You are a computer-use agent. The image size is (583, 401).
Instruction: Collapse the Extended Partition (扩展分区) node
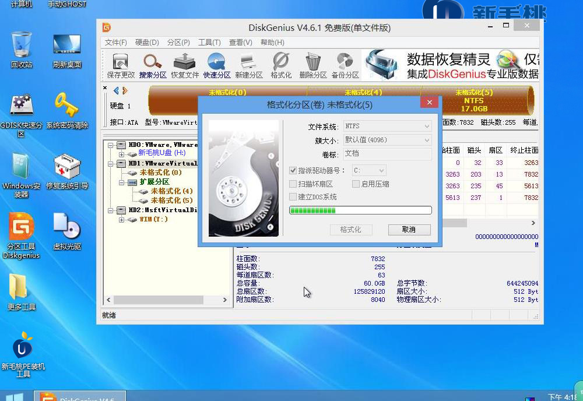pyautogui.click(x=122, y=182)
